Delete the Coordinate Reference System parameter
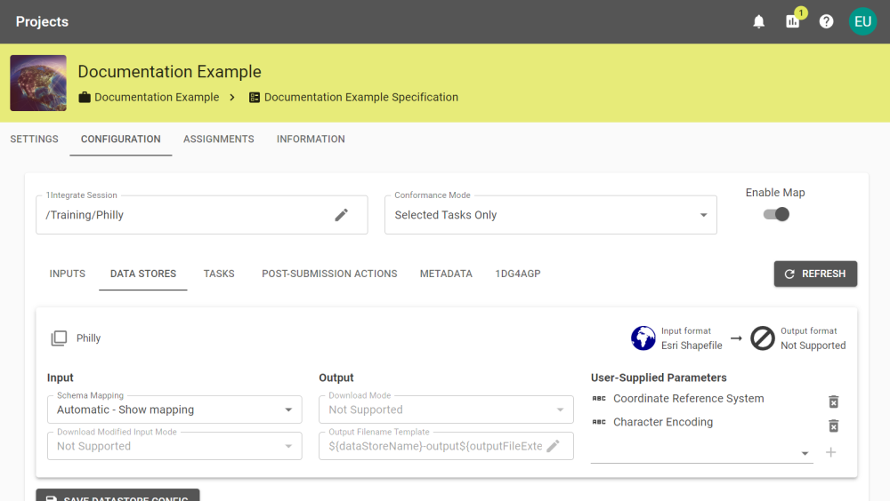Image resolution: width=890 pixels, height=501 pixels. point(833,402)
